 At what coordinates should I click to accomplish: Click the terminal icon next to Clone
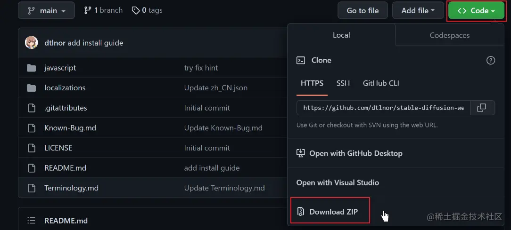click(300, 60)
